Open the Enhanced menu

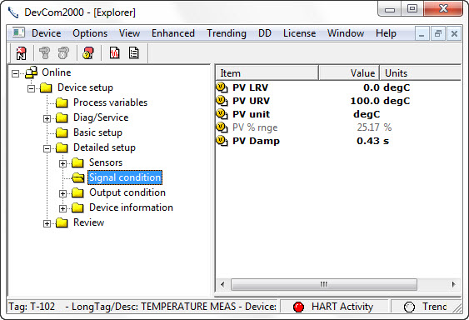click(173, 33)
